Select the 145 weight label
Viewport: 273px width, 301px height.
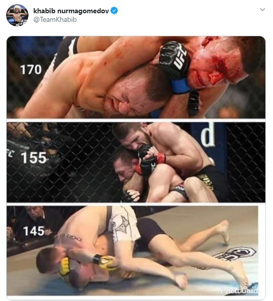tap(34, 231)
